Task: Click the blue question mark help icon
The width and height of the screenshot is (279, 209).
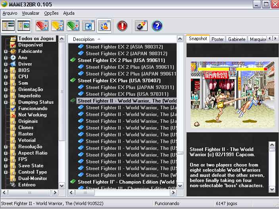Action: [x=157, y=26]
